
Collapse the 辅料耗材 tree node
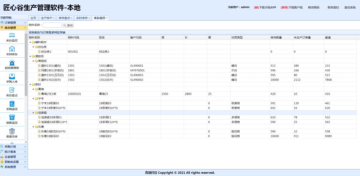30,42
